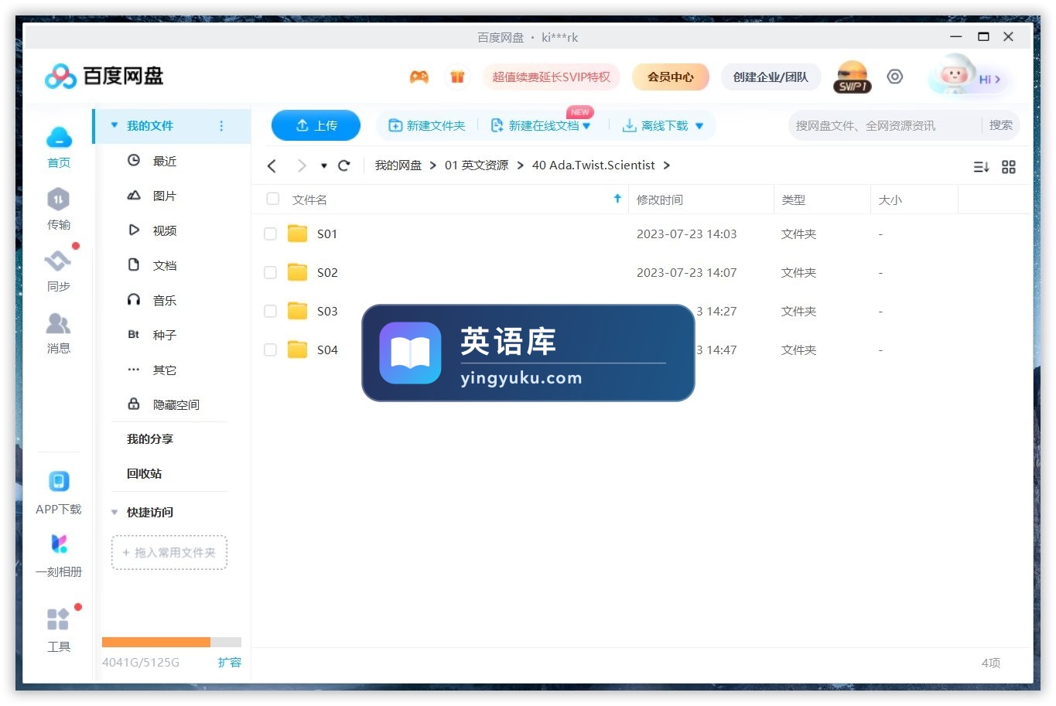Open the gift box icon in header
Screen dimensions: 1056x706
pos(457,77)
